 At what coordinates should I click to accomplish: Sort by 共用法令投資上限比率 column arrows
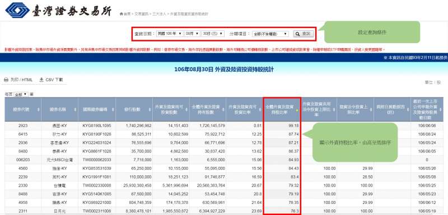tap(334, 110)
